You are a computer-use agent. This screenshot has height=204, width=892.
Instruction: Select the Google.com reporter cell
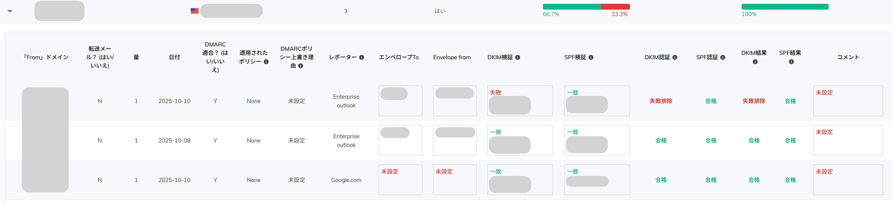[x=346, y=180]
